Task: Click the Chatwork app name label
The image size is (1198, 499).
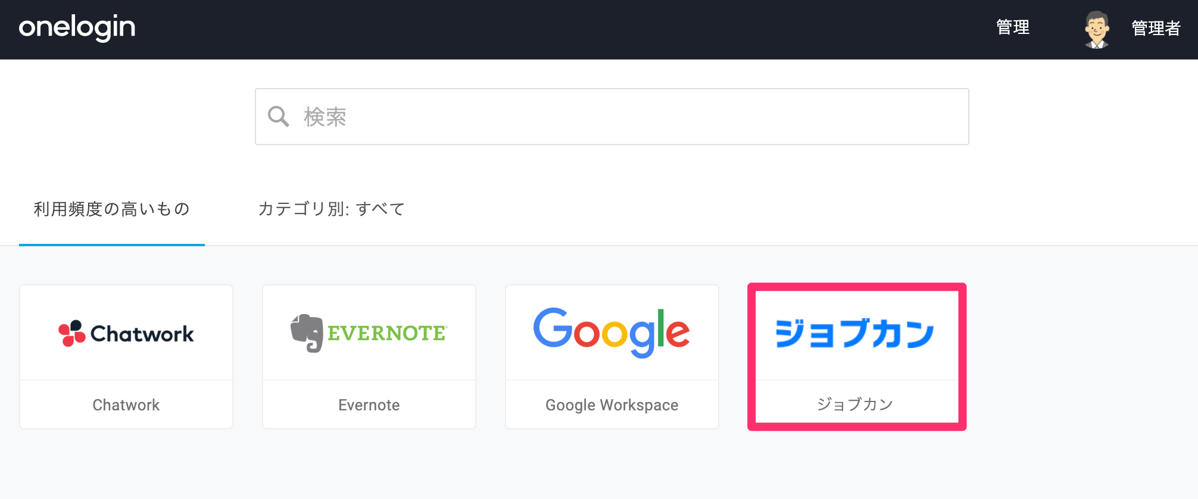Action: click(126, 405)
